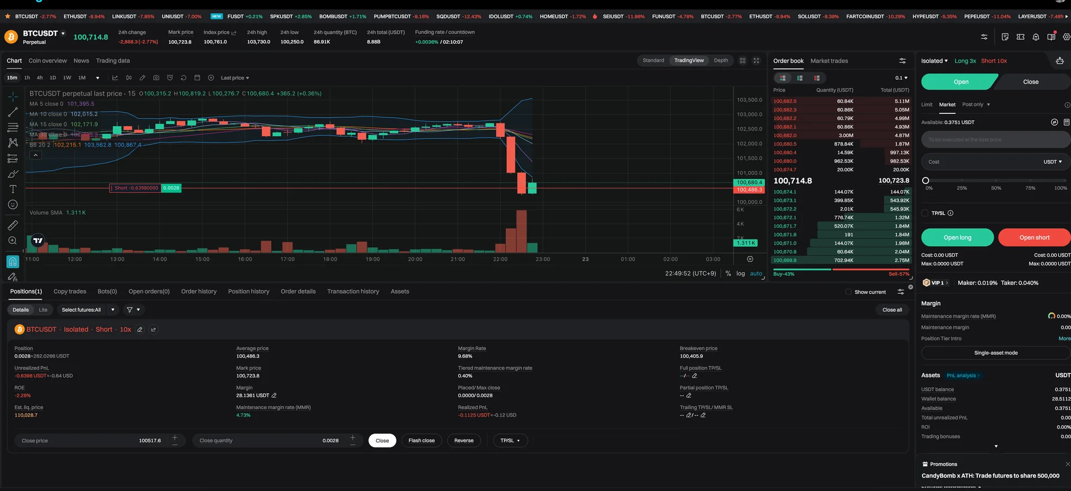Click the chart replay/reset icon
The image size is (1071, 491).
coord(184,78)
